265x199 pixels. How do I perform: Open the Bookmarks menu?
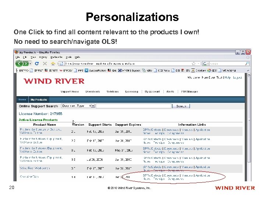56,57
